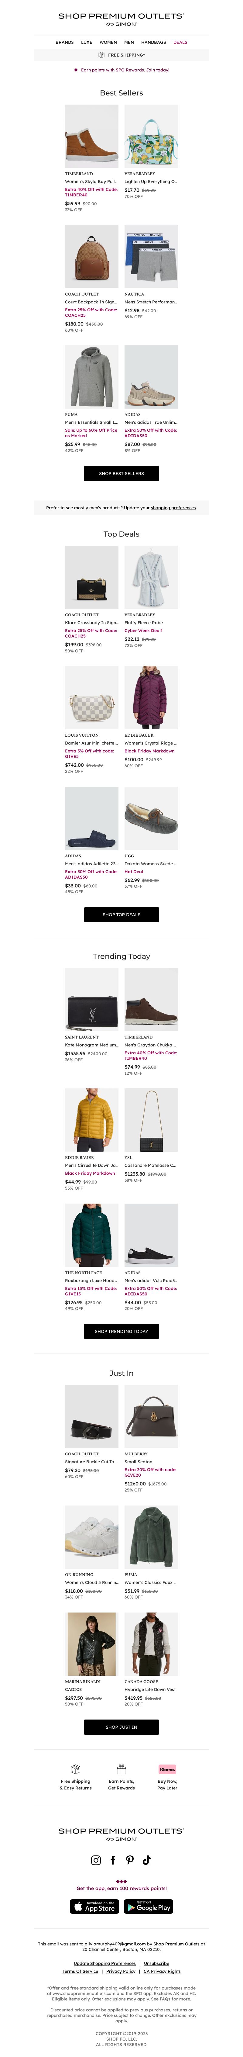Click the SHOP TRENDING TODAY button
Image resolution: width=243 pixels, height=2057 pixels.
coord(121,1331)
